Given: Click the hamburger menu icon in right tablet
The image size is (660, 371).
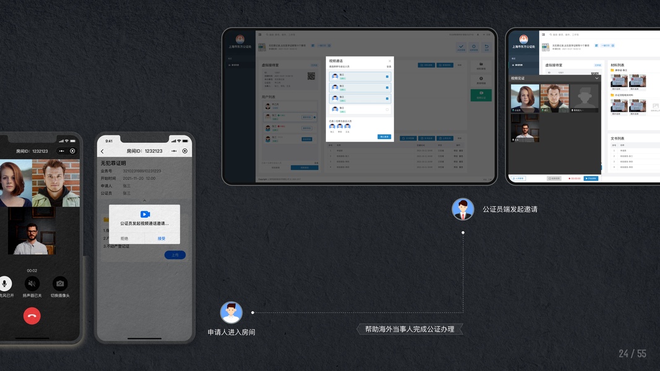Looking at the screenshot, I should (x=544, y=35).
